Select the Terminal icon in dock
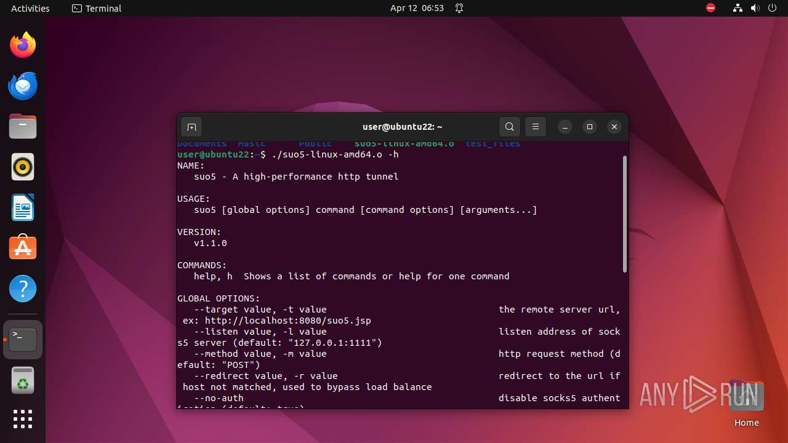This screenshot has width=788, height=443. click(x=23, y=339)
